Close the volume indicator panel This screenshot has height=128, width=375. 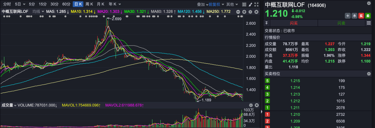click(257, 105)
